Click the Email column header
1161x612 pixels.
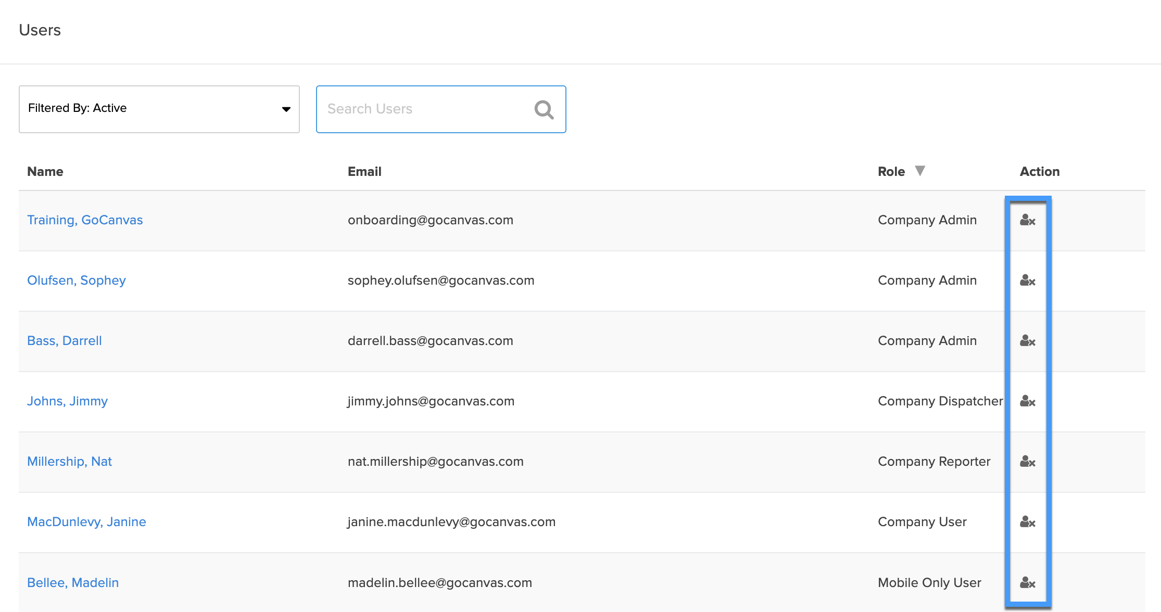364,172
